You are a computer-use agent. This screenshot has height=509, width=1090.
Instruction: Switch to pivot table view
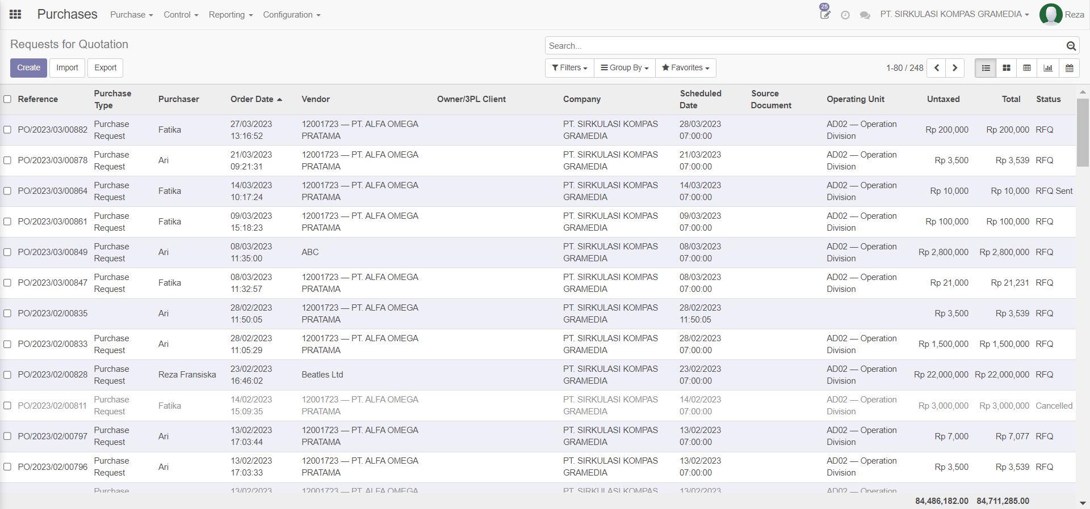(x=1027, y=68)
